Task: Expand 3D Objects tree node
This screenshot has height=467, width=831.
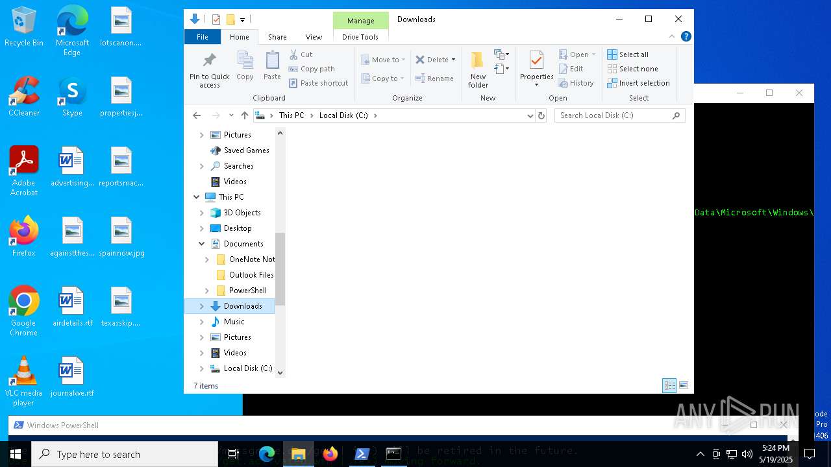Action: 202,213
